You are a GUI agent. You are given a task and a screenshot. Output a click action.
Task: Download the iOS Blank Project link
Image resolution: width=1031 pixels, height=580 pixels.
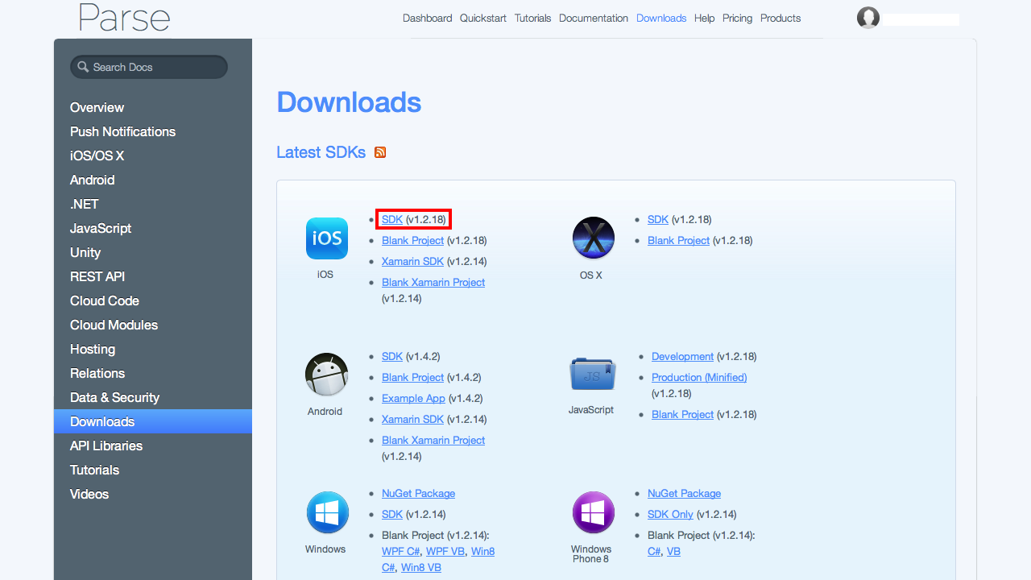coord(412,240)
